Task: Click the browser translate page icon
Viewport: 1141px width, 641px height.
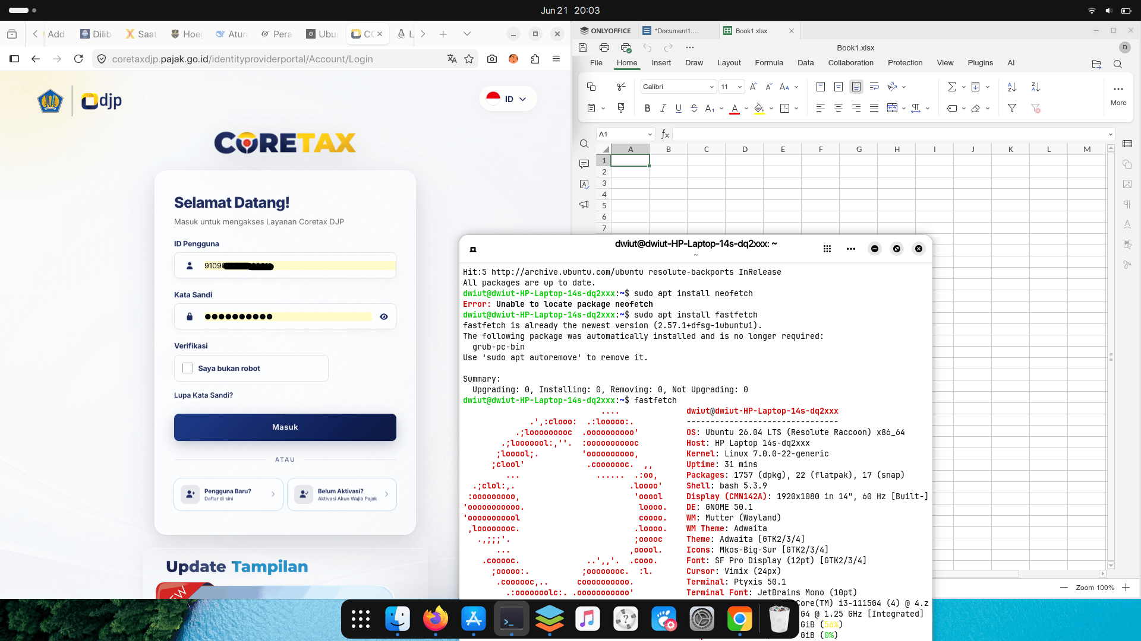Action: pos(452,59)
